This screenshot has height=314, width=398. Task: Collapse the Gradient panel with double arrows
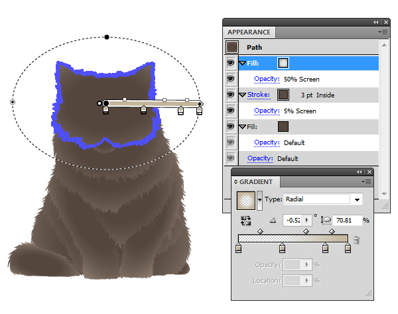point(359,172)
